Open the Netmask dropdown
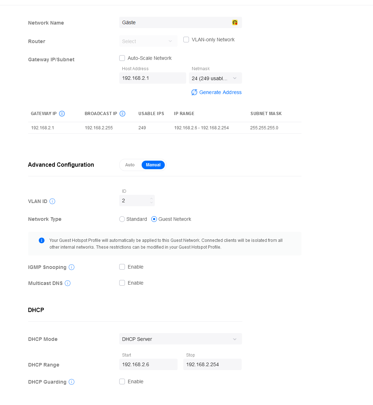This screenshot has width=373, height=405. click(x=215, y=78)
